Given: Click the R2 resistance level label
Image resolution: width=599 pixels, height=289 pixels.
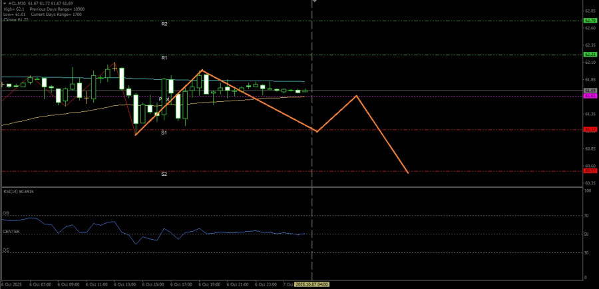Looking at the screenshot, I should point(164,23).
